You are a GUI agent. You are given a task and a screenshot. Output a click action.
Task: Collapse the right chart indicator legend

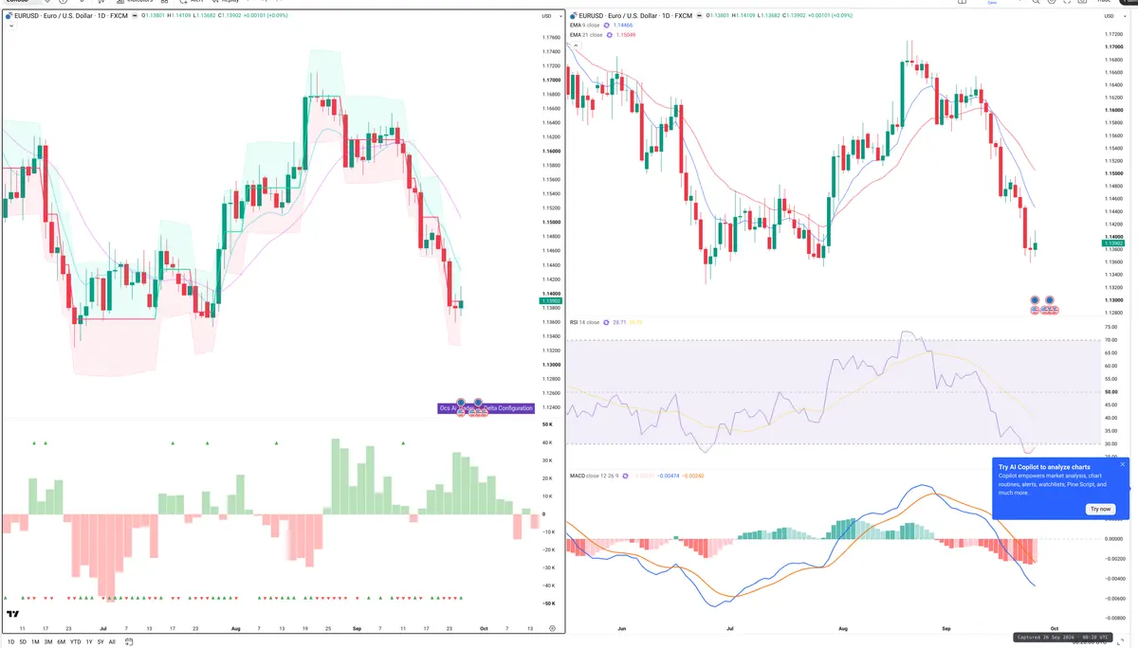tap(576, 45)
